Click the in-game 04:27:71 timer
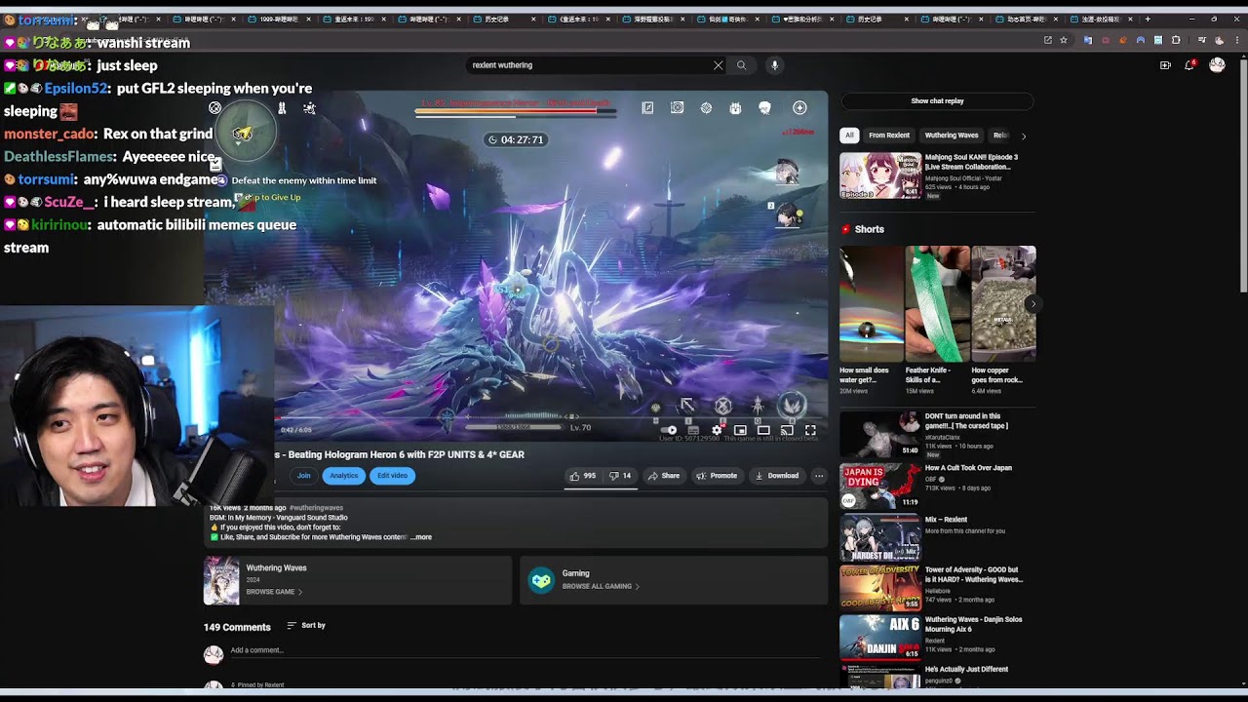Screen dimensions: 1248x702 (x=517, y=140)
